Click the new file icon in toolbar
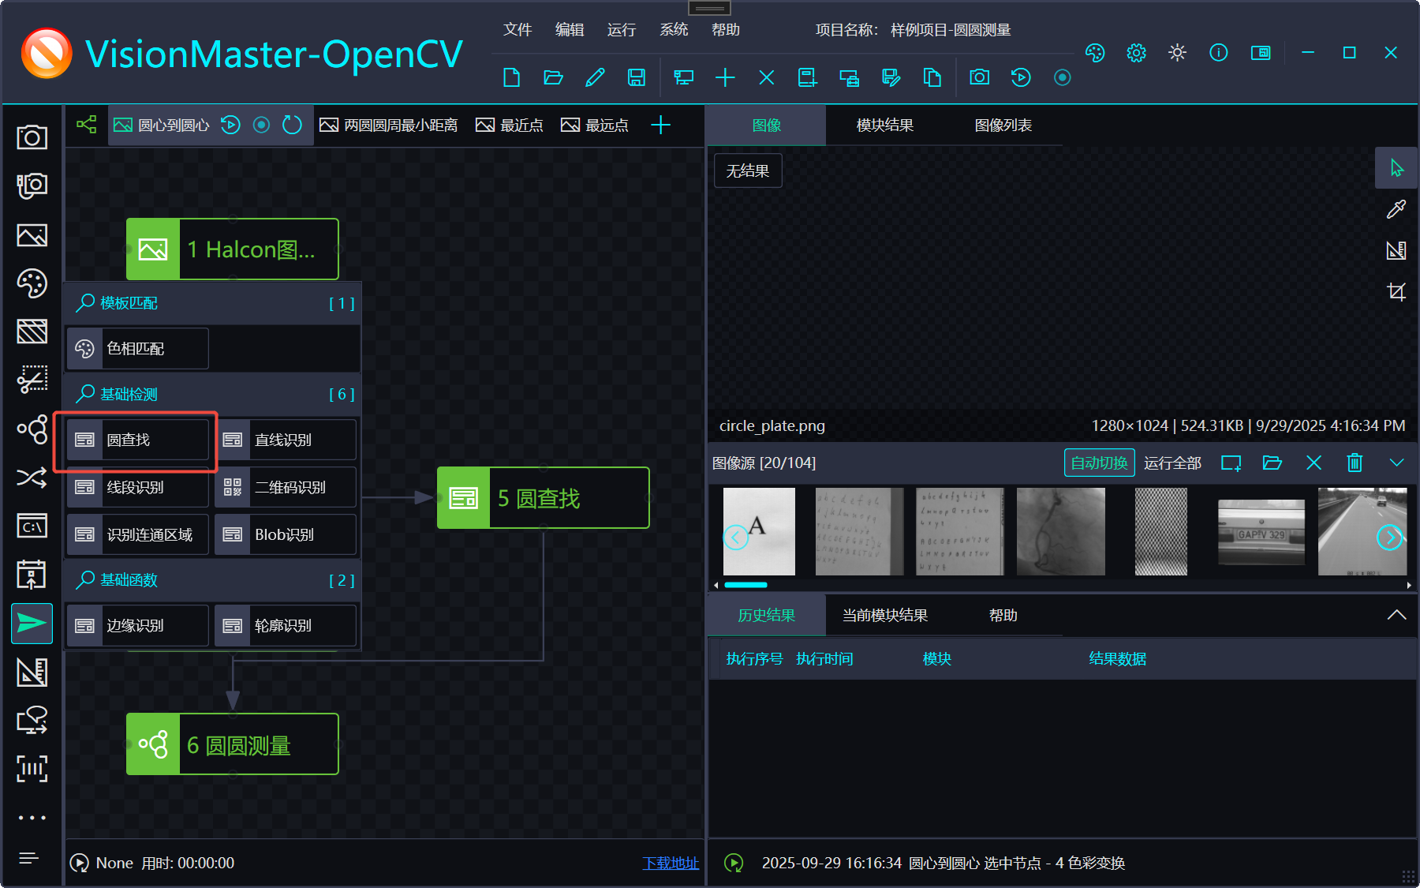The image size is (1420, 888). click(511, 77)
